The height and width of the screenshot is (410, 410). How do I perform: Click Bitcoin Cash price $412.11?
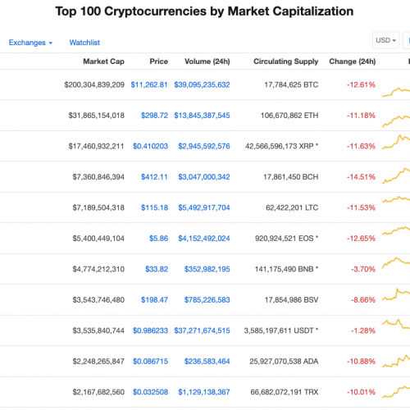click(154, 177)
